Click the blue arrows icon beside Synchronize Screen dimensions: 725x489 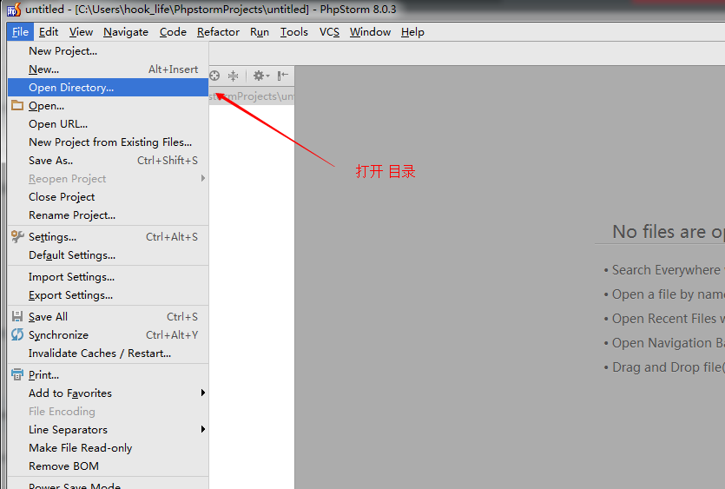pyautogui.click(x=17, y=334)
